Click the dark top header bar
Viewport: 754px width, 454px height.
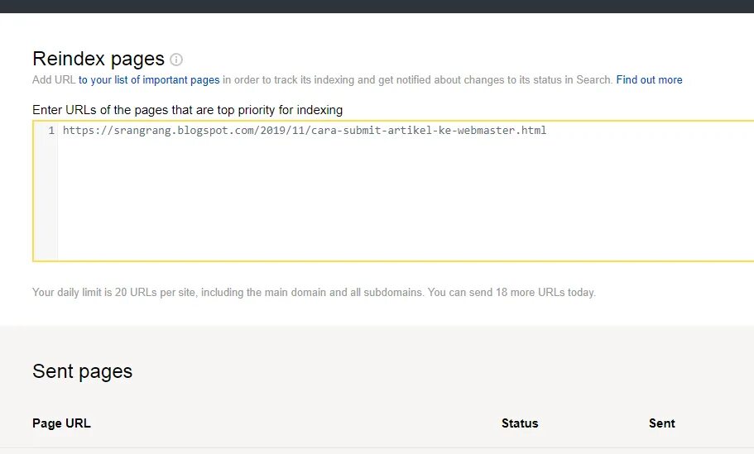[377, 7]
